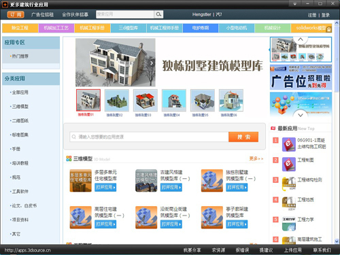The image size is (340, 255).
Task: Focus the top search input field
Action: point(125,14)
